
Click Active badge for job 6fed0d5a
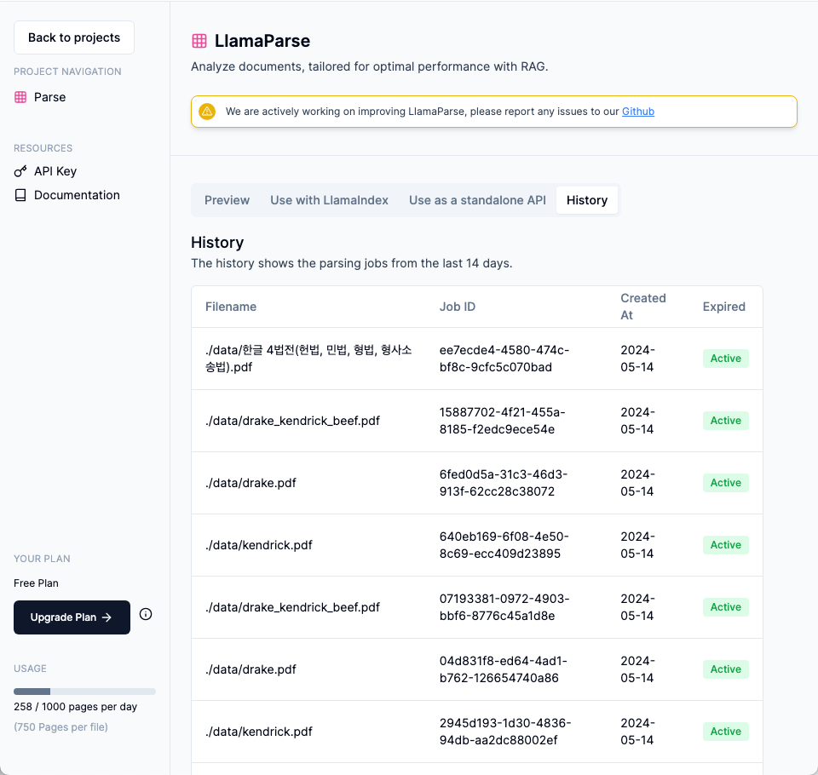726,482
